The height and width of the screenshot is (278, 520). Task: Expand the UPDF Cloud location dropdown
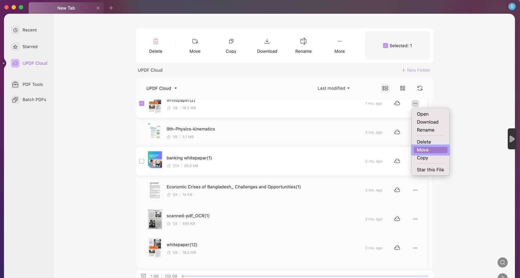[162, 88]
